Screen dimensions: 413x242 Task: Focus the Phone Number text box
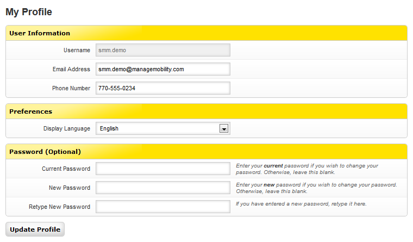pyautogui.click(x=163, y=88)
